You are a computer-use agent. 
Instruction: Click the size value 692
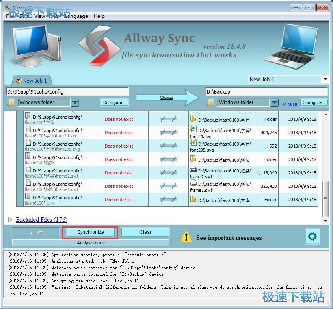click(273, 146)
